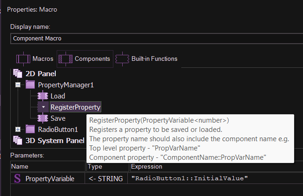Viewport: 303px width, 196px height.
Task: Click the dropdown arrow beside RegisterProperty
Action: tap(43, 107)
